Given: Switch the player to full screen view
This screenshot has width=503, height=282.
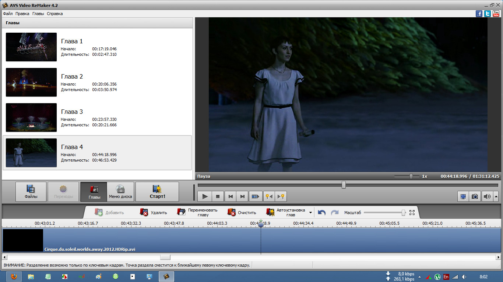Looking at the screenshot, I should pyautogui.click(x=463, y=196).
